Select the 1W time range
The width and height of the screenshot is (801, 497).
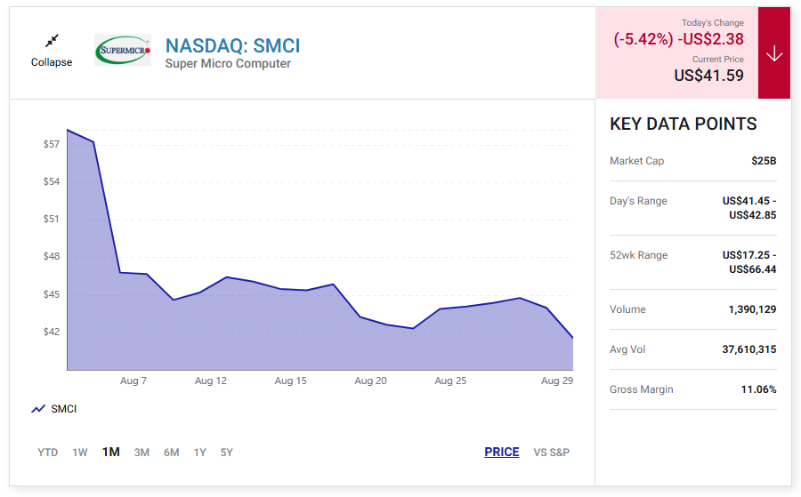tap(80, 453)
